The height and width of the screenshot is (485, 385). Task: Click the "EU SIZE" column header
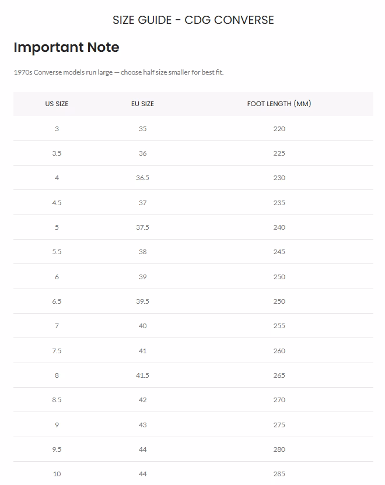tap(142, 104)
